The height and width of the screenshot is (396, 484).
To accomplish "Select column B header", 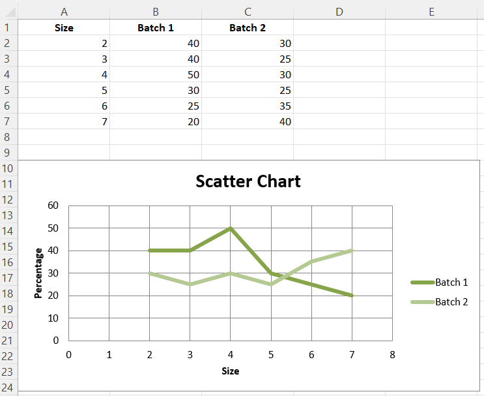I will tap(156, 12).
